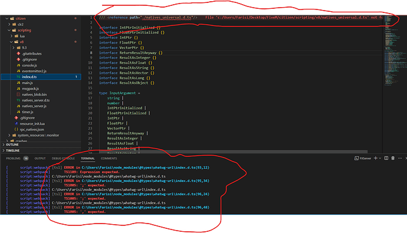Open natives_server.js file
Viewport: 407px width, 233px height.
coord(34,106)
